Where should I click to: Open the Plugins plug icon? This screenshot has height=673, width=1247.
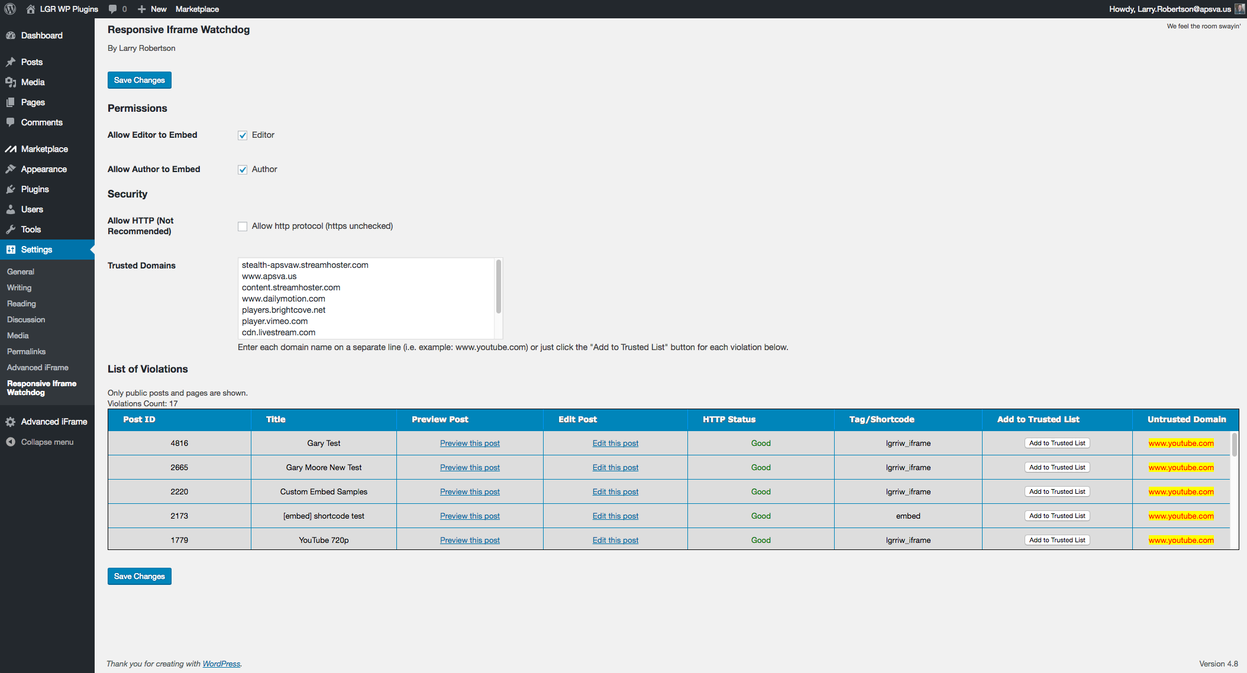coord(11,189)
